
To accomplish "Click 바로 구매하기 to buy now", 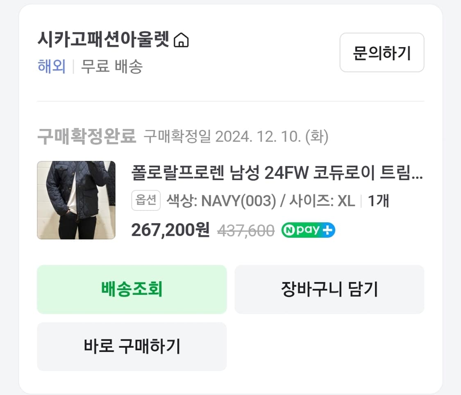I will tap(132, 346).
